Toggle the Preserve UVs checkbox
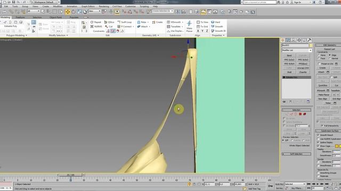Viewport: 341px width, 191px height. [x=319, y=64]
